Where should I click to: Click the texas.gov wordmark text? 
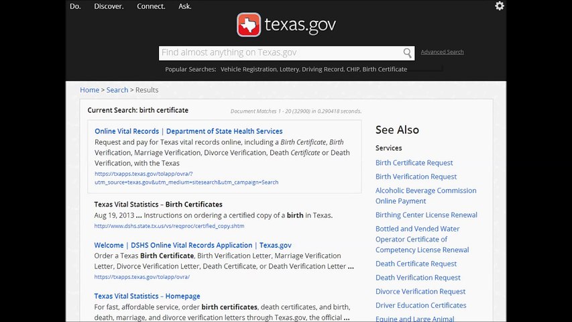click(300, 25)
